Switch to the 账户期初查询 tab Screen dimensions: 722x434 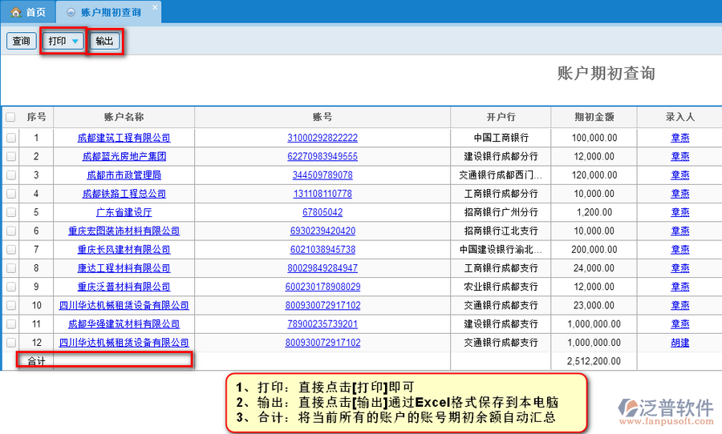coord(111,13)
